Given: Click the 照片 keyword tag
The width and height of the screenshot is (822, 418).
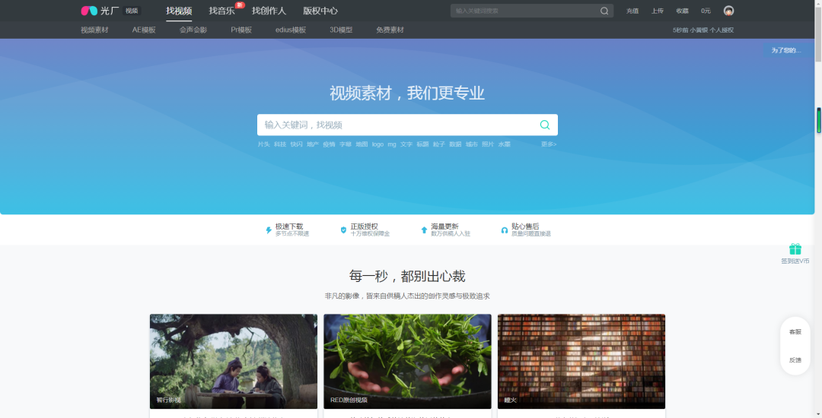Looking at the screenshot, I should click(488, 144).
